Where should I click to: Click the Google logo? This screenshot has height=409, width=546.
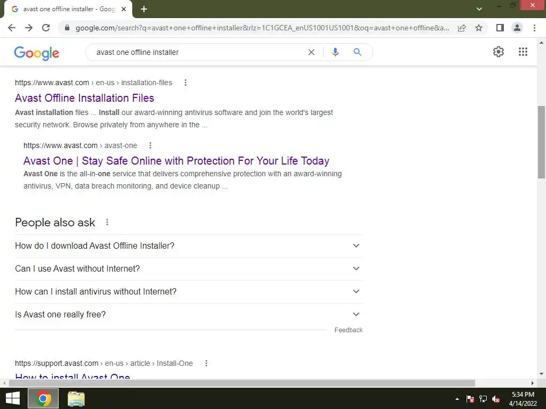pos(37,53)
